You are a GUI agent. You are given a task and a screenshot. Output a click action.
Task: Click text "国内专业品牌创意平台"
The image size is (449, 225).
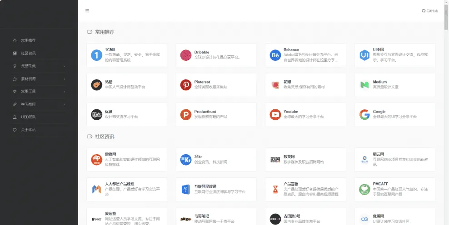point(302,221)
